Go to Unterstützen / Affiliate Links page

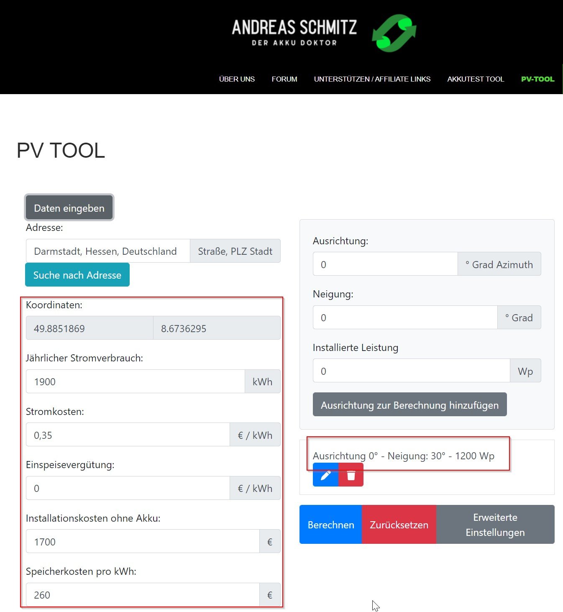click(x=372, y=79)
